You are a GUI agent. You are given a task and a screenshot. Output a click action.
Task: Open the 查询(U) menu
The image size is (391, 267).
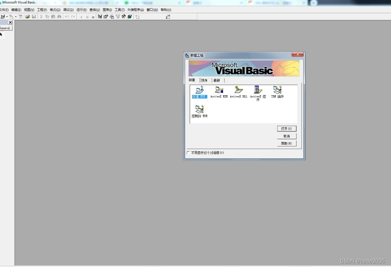click(x=95, y=10)
